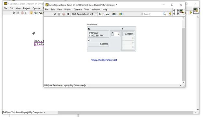Open the Reorder dropdown in Front Panel toolbar
This screenshot has height=117, width=208.
point(122,14)
